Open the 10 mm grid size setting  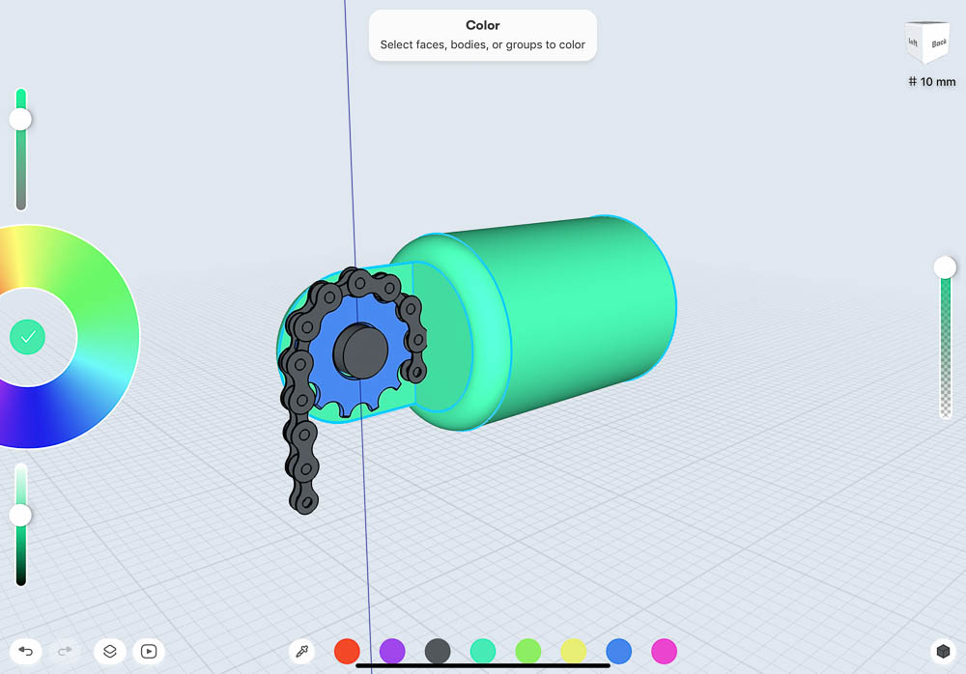pyautogui.click(x=932, y=81)
